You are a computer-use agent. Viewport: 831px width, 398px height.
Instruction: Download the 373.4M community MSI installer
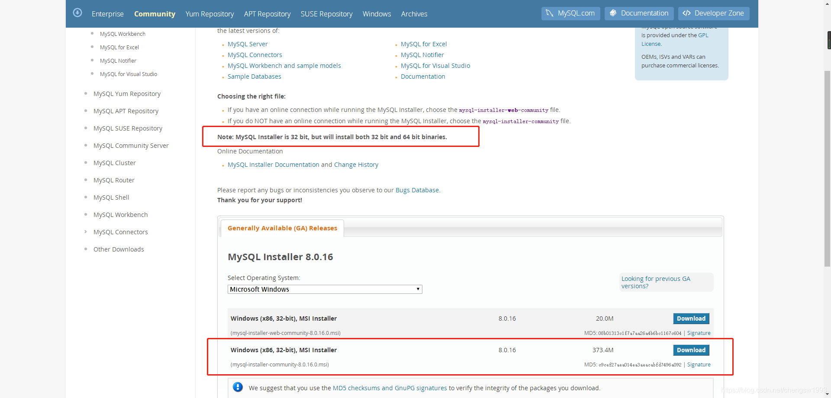691,350
